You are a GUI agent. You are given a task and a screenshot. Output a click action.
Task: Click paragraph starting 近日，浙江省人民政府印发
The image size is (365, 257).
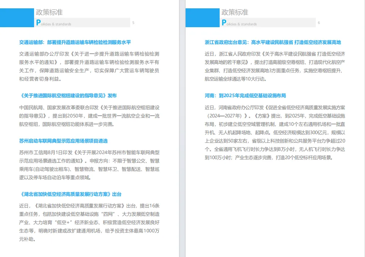[275, 66]
